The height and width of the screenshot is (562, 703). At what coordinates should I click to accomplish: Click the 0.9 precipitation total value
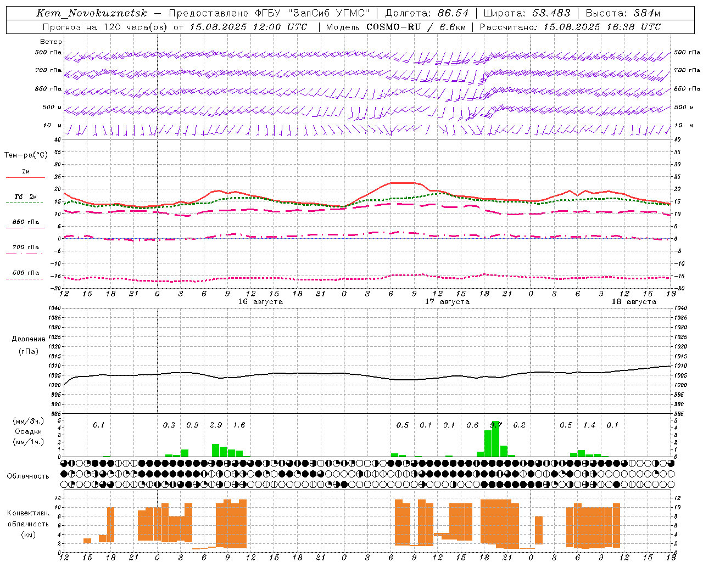(x=192, y=425)
